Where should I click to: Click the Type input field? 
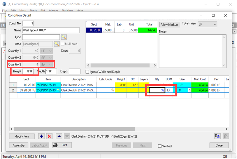[41, 37]
